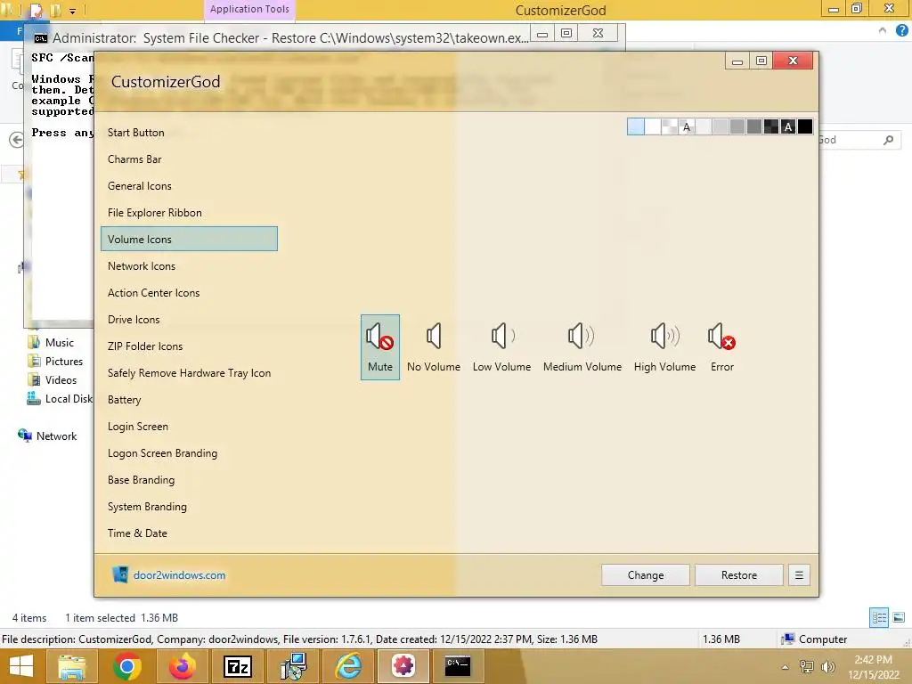Choose the solid black background swatch

coord(805,126)
